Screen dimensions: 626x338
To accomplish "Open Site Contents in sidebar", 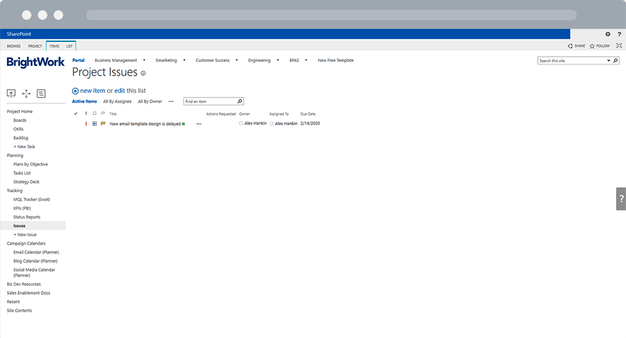I will [19, 310].
